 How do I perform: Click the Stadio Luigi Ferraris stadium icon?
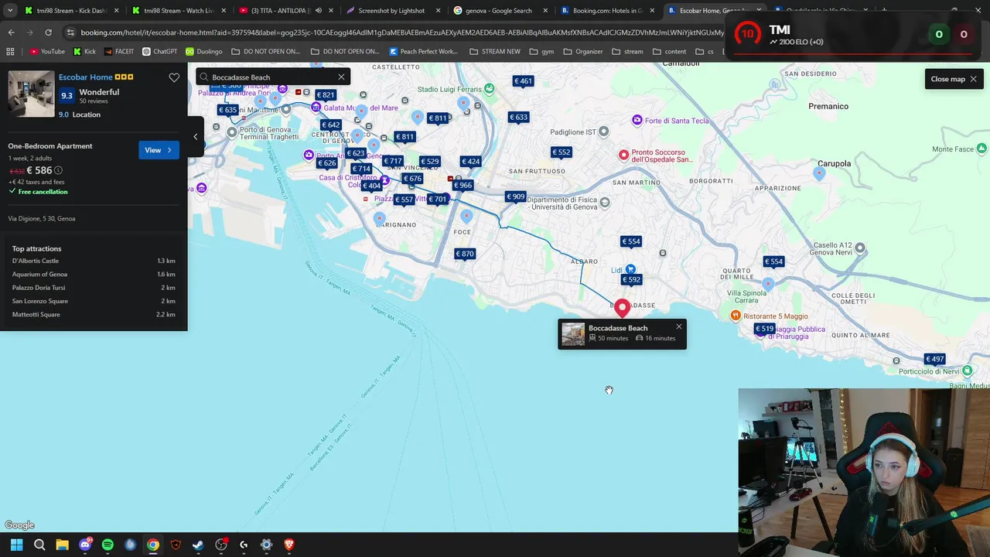pyautogui.click(x=490, y=89)
